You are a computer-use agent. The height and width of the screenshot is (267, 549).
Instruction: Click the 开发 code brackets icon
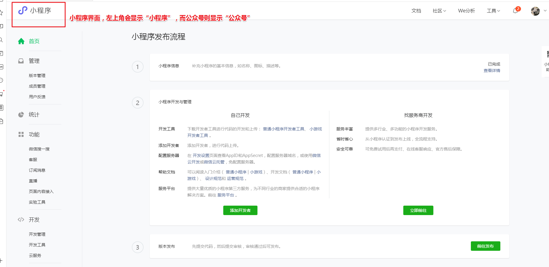pyautogui.click(x=21, y=220)
